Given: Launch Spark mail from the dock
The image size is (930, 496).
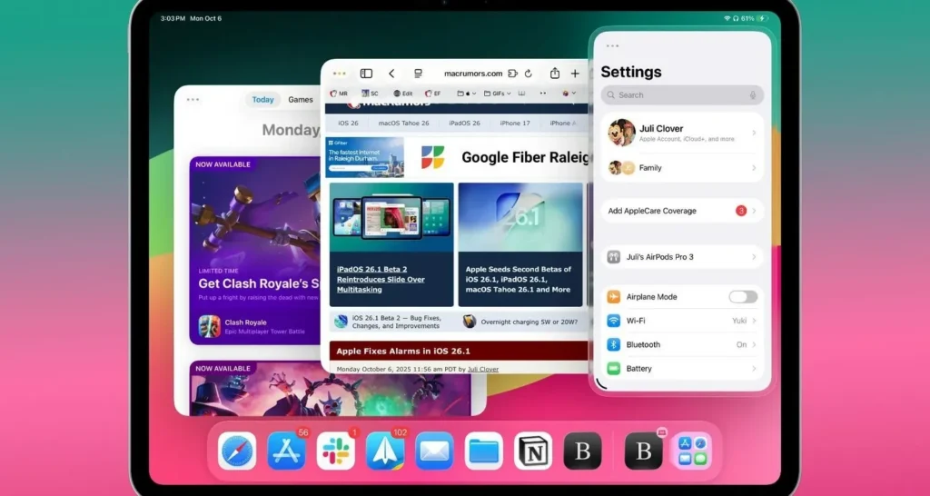Looking at the screenshot, I should (385, 451).
